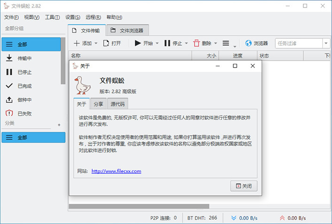Click the goose logo in About dialog

(83, 85)
